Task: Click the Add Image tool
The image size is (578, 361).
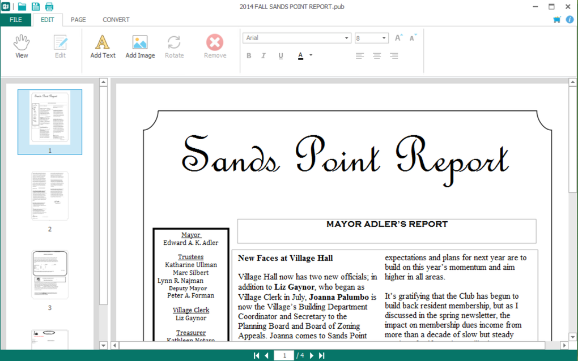Action: pos(140,46)
